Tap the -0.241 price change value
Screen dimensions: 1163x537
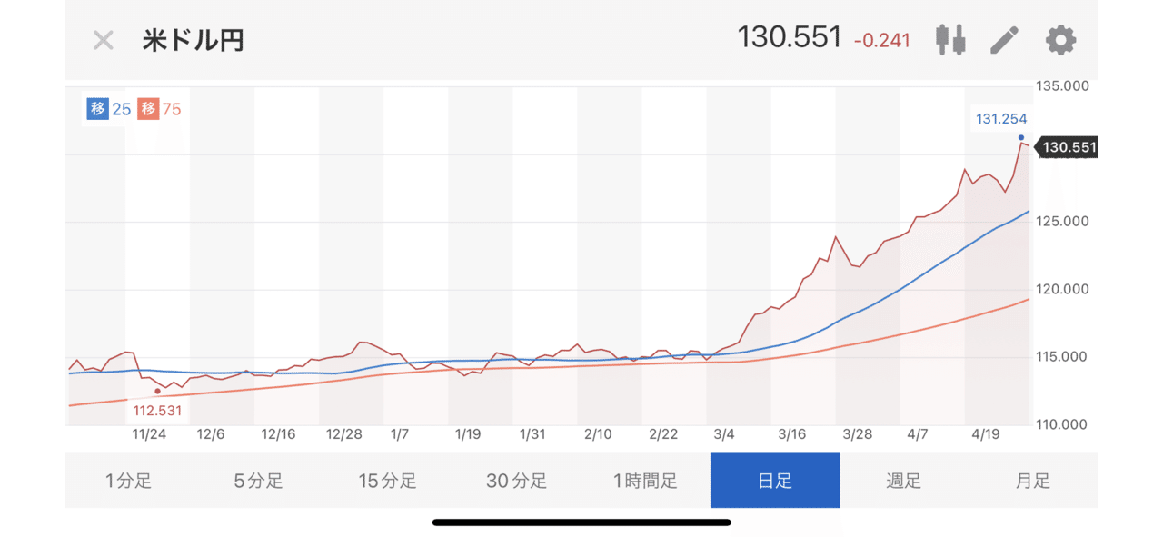coord(881,41)
